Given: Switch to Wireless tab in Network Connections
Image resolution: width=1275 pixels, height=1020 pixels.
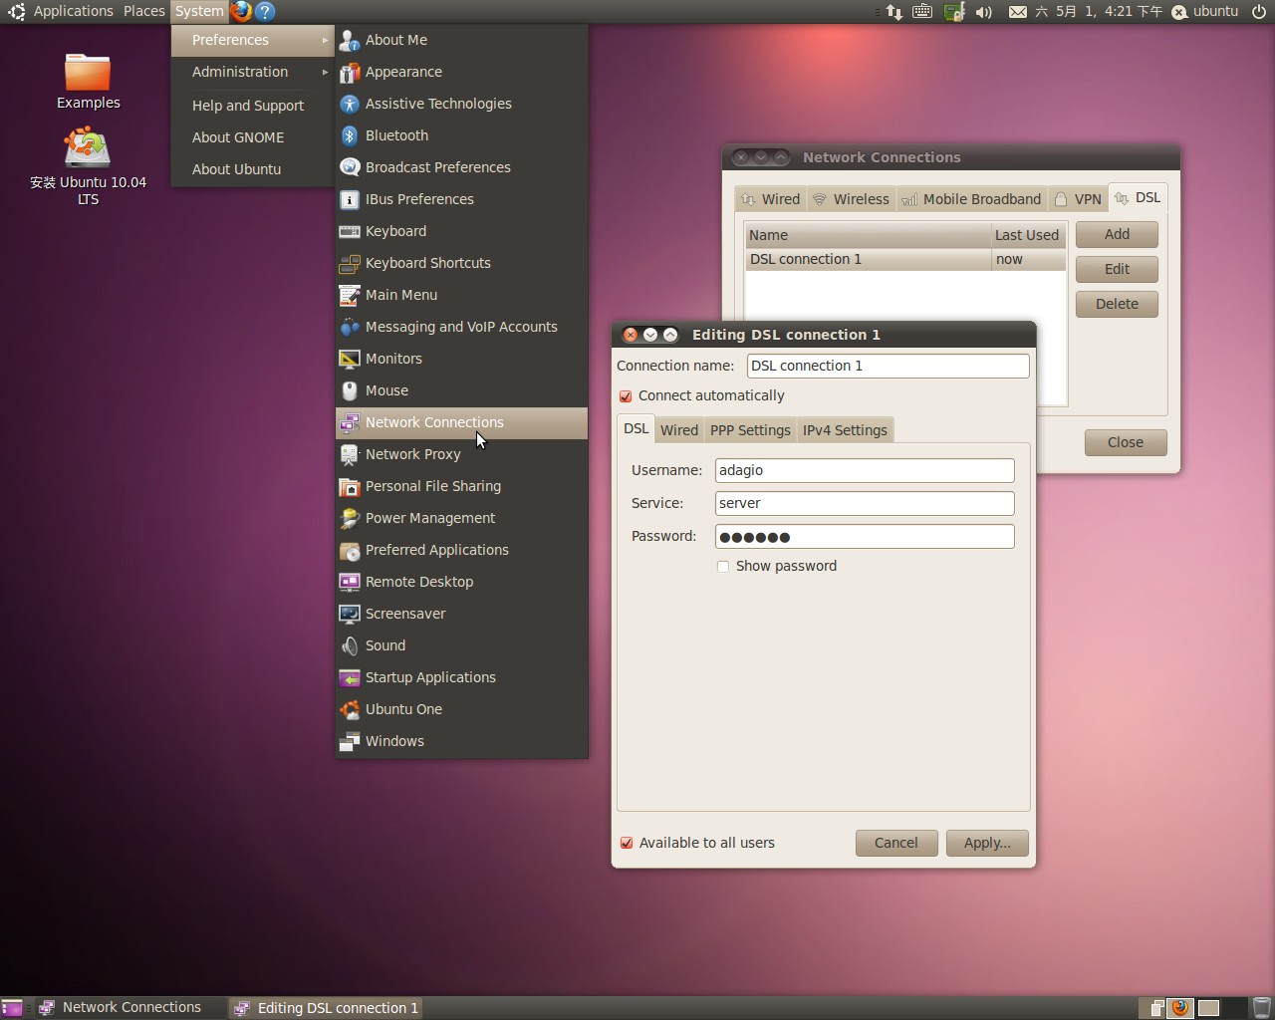Looking at the screenshot, I should click(851, 199).
